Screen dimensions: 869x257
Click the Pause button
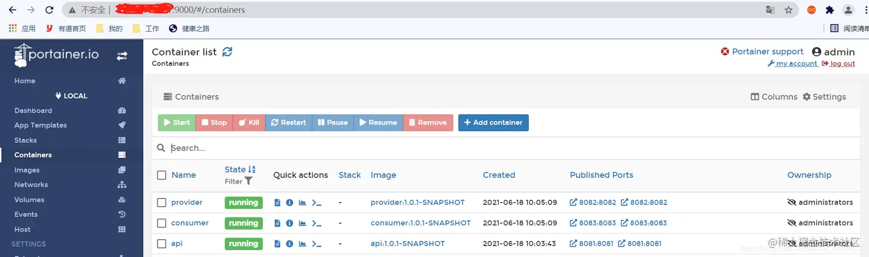pos(333,123)
